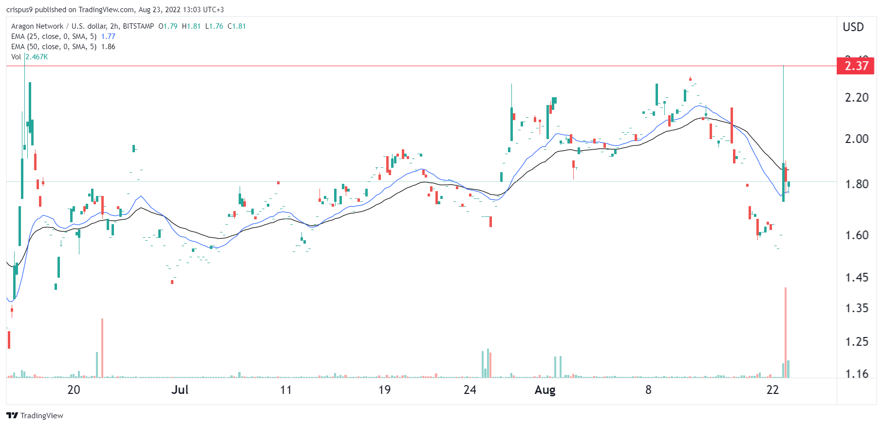
Task: Click the crispus9 published caption text
Action: pyautogui.click(x=115, y=10)
